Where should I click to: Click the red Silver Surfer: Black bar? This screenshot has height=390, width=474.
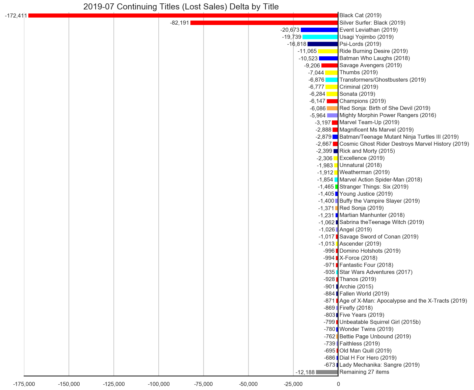[x=264, y=23]
